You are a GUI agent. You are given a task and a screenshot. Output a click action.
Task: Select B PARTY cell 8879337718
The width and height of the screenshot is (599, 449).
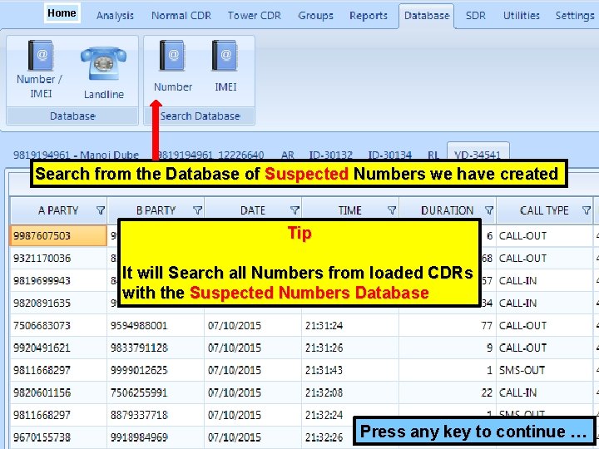(156, 415)
